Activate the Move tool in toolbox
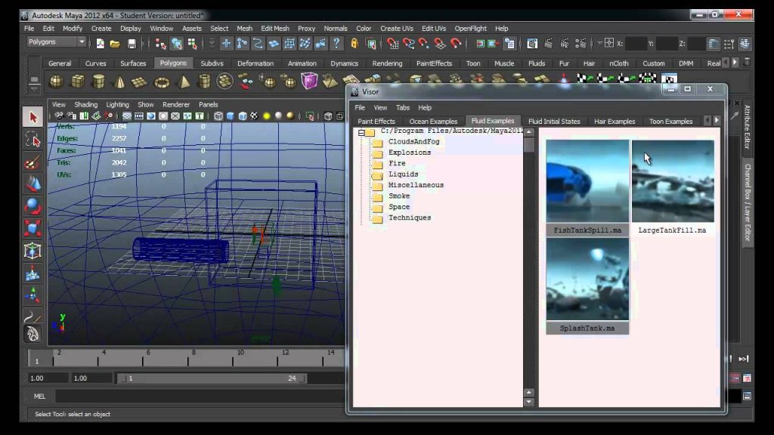This screenshot has width=774, height=435. (33, 184)
